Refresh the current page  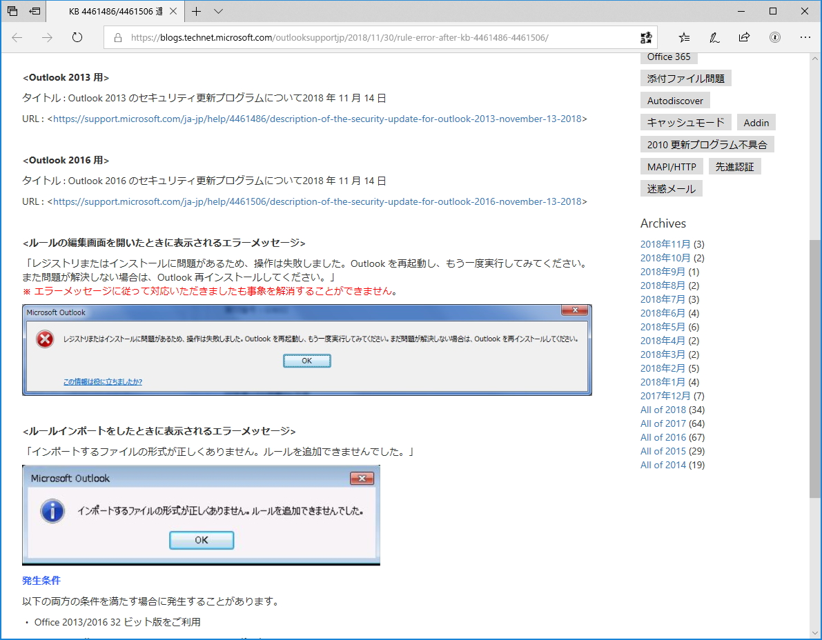(76, 38)
